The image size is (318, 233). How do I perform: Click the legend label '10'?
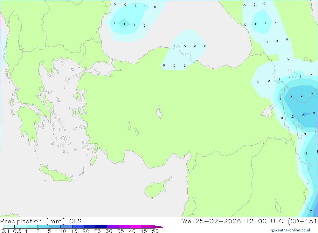pyautogui.click(x=63, y=231)
